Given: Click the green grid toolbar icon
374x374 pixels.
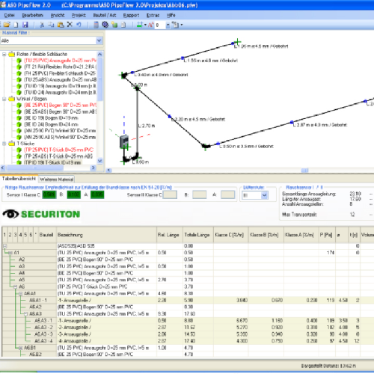Looking at the screenshot, I should click(140, 25).
